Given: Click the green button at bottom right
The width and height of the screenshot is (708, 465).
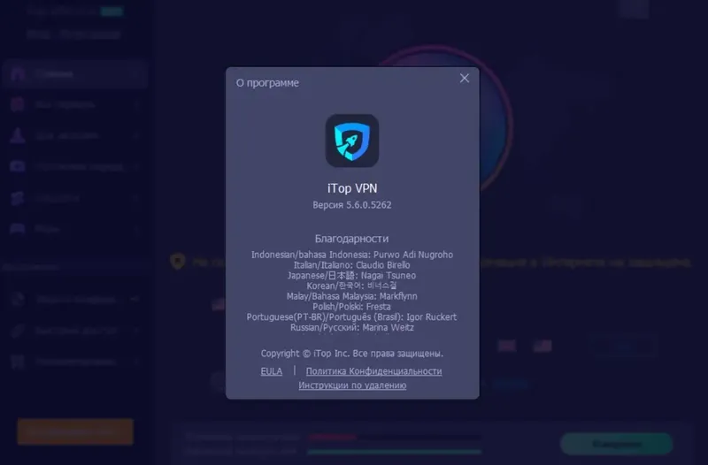Looking at the screenshot, I should coord(616,445).
